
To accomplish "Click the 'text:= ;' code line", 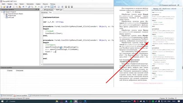I will pos(51,51).
